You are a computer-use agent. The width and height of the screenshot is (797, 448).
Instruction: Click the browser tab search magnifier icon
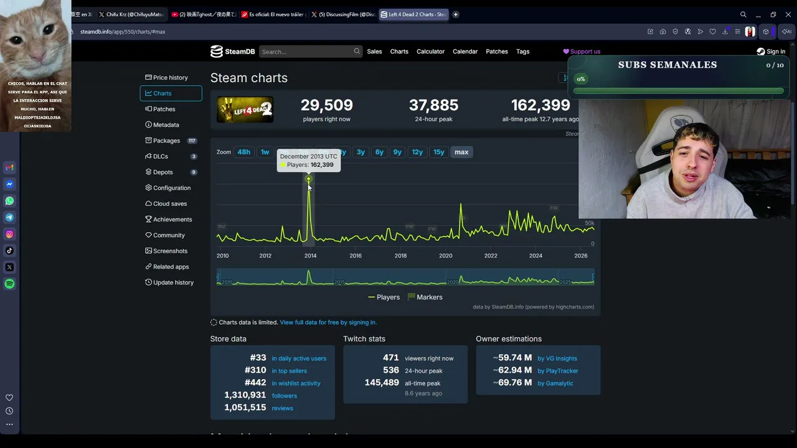pyautogui.click(x=743, y=14)
